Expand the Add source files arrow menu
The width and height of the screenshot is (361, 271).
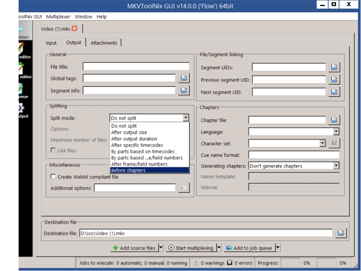[161, 248]
